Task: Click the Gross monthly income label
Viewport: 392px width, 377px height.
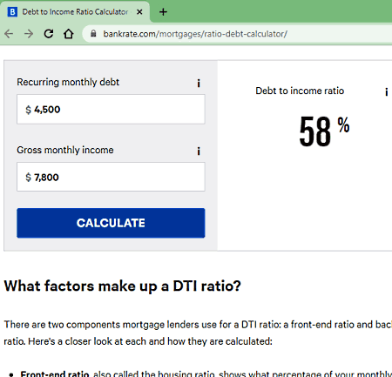Action: [65, 150]
